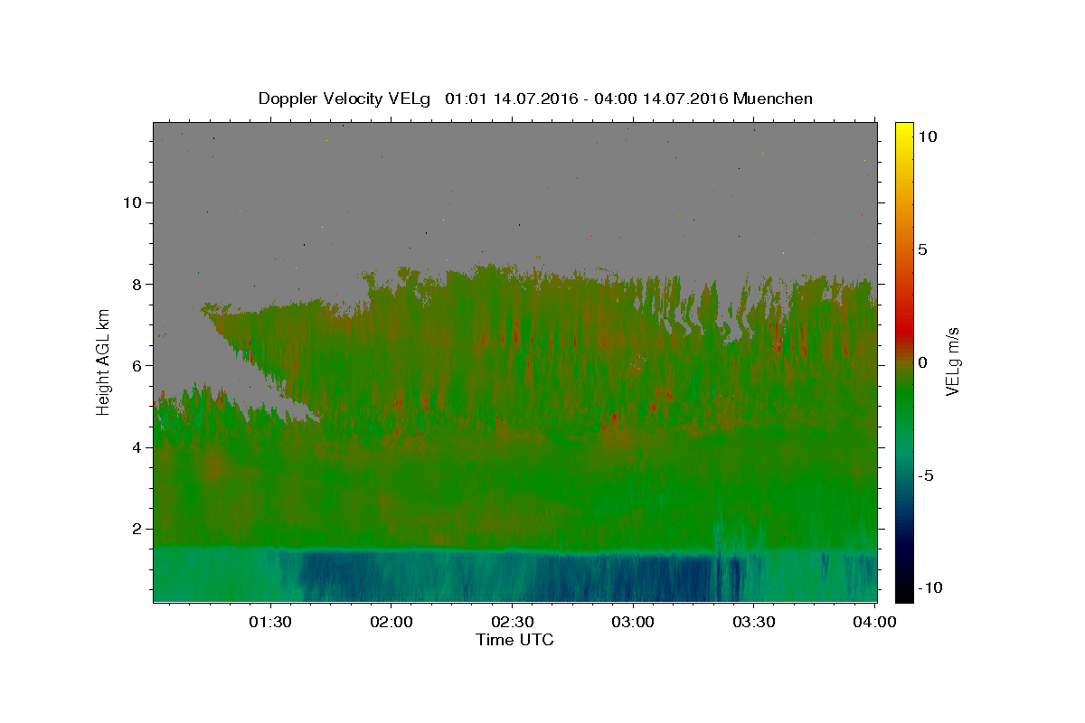Image resolution: width=1085 pixels, height=723 pixels.
Task: Click the 03:00 time axis label
Action: pyautogui.click(x=633, y=623)
